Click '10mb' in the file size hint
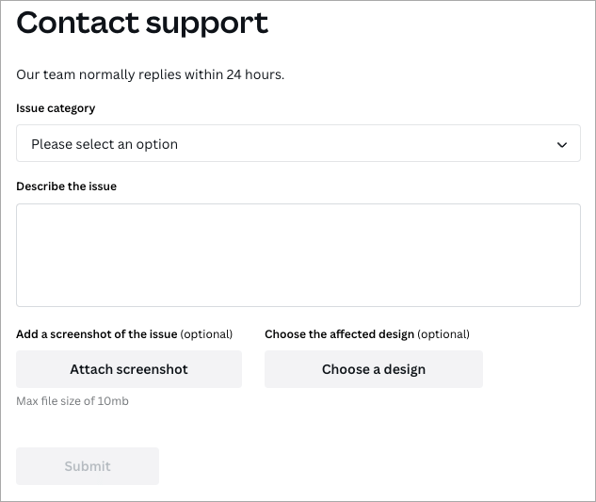This screenshot has height=502, width=596. point(113,401)
